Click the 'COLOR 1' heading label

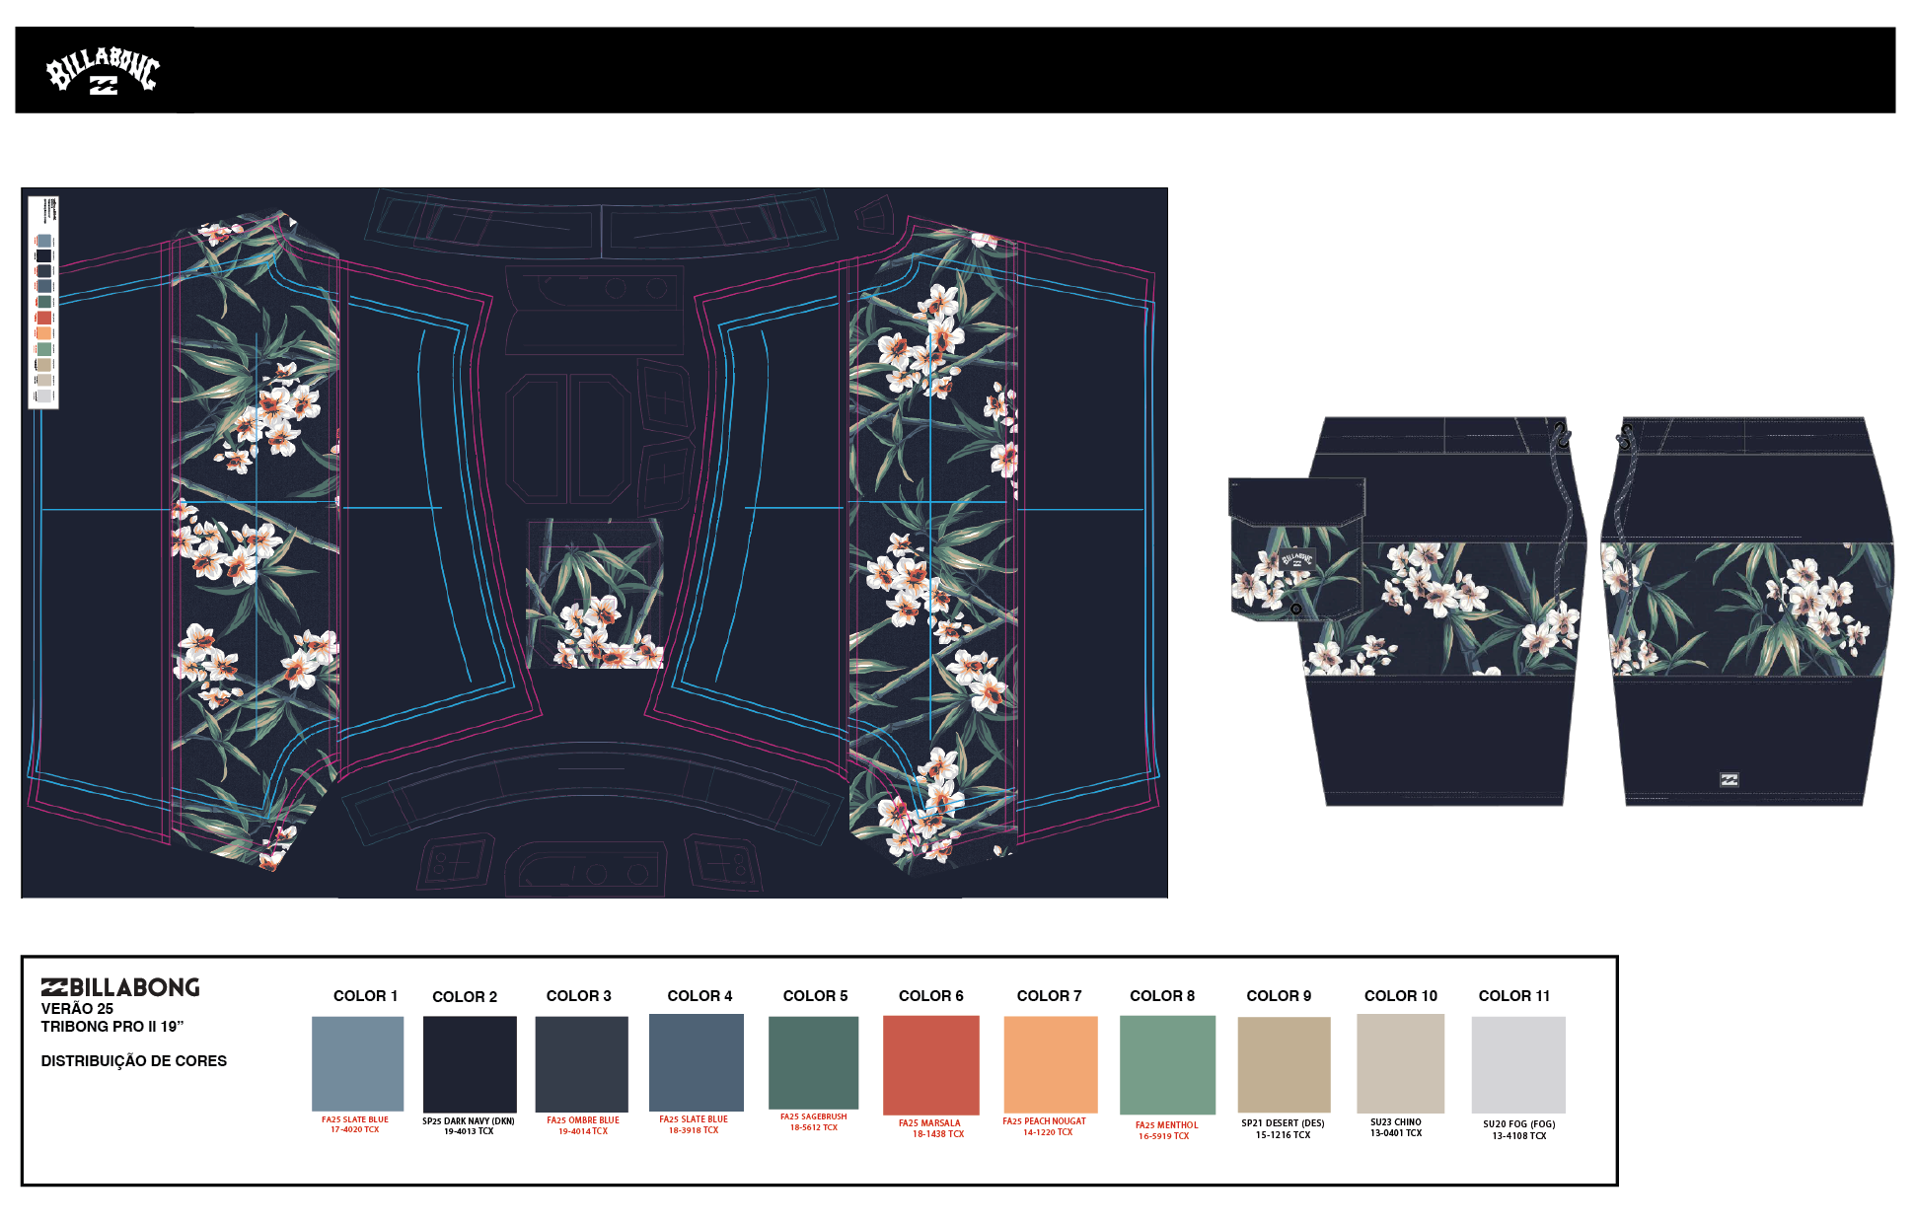tap(365, 996)
